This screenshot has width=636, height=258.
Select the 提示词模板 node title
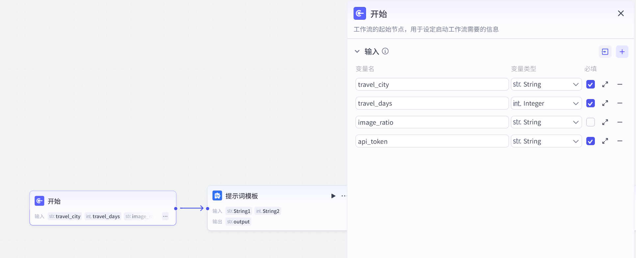tap(242, 196)
